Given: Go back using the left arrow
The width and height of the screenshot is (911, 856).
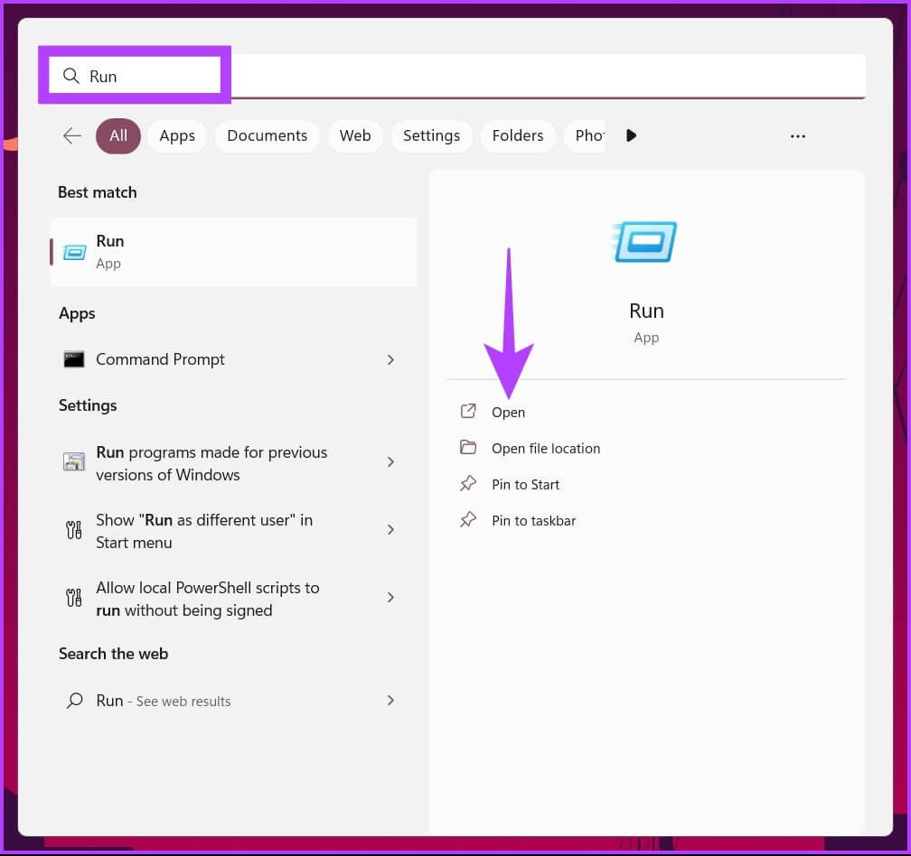Looking at the screenshot, I should click(x=72, y=135).
